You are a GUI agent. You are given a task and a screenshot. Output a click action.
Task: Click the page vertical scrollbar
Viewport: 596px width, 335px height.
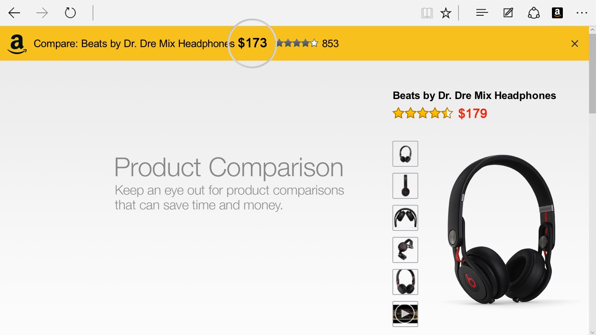point(592,174)
